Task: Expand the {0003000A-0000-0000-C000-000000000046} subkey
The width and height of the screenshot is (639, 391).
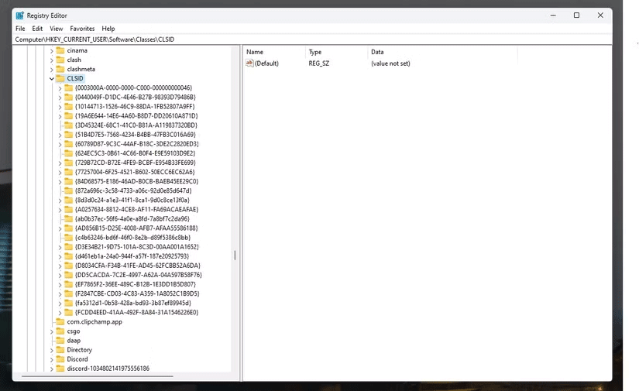Action: coord(60,87)
